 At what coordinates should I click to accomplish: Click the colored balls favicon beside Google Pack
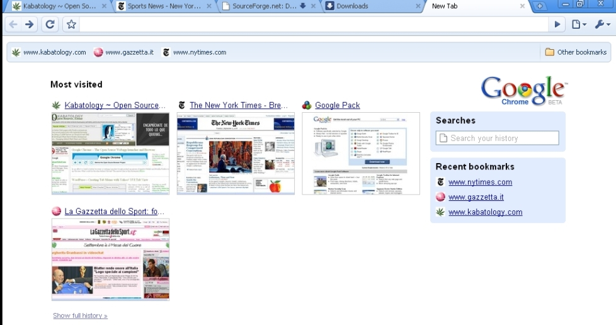(307, 105)
